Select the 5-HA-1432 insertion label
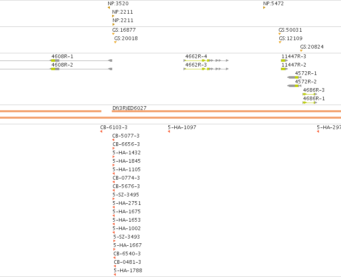Screen dimensions: 341x277 coord(127,153)
